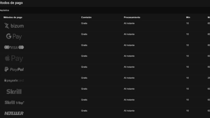Select the paysafecard logo
210x118 pixels.
14,80
